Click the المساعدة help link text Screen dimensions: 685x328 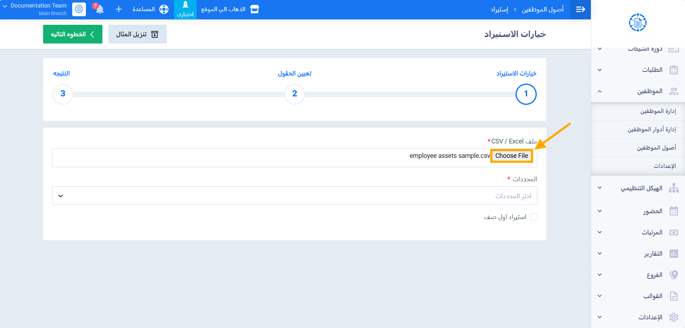pyautogui.click(x=143, y=9)
